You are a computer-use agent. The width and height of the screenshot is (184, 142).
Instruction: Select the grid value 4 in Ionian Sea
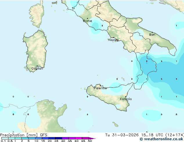[x=176, y=79]
